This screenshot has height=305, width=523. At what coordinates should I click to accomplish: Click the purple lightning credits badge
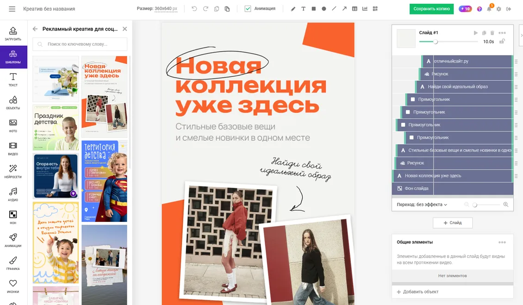tap(465, 9)
